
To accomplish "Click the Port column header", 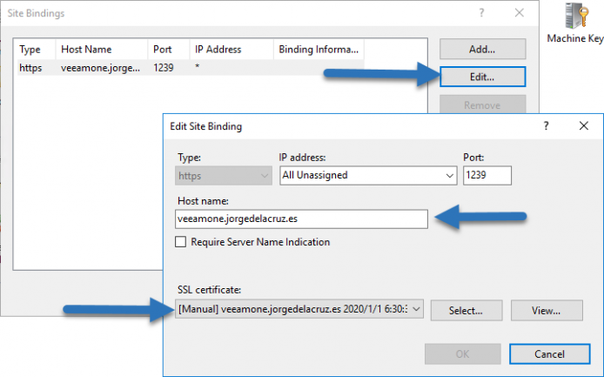I will [x=169, y=50].
